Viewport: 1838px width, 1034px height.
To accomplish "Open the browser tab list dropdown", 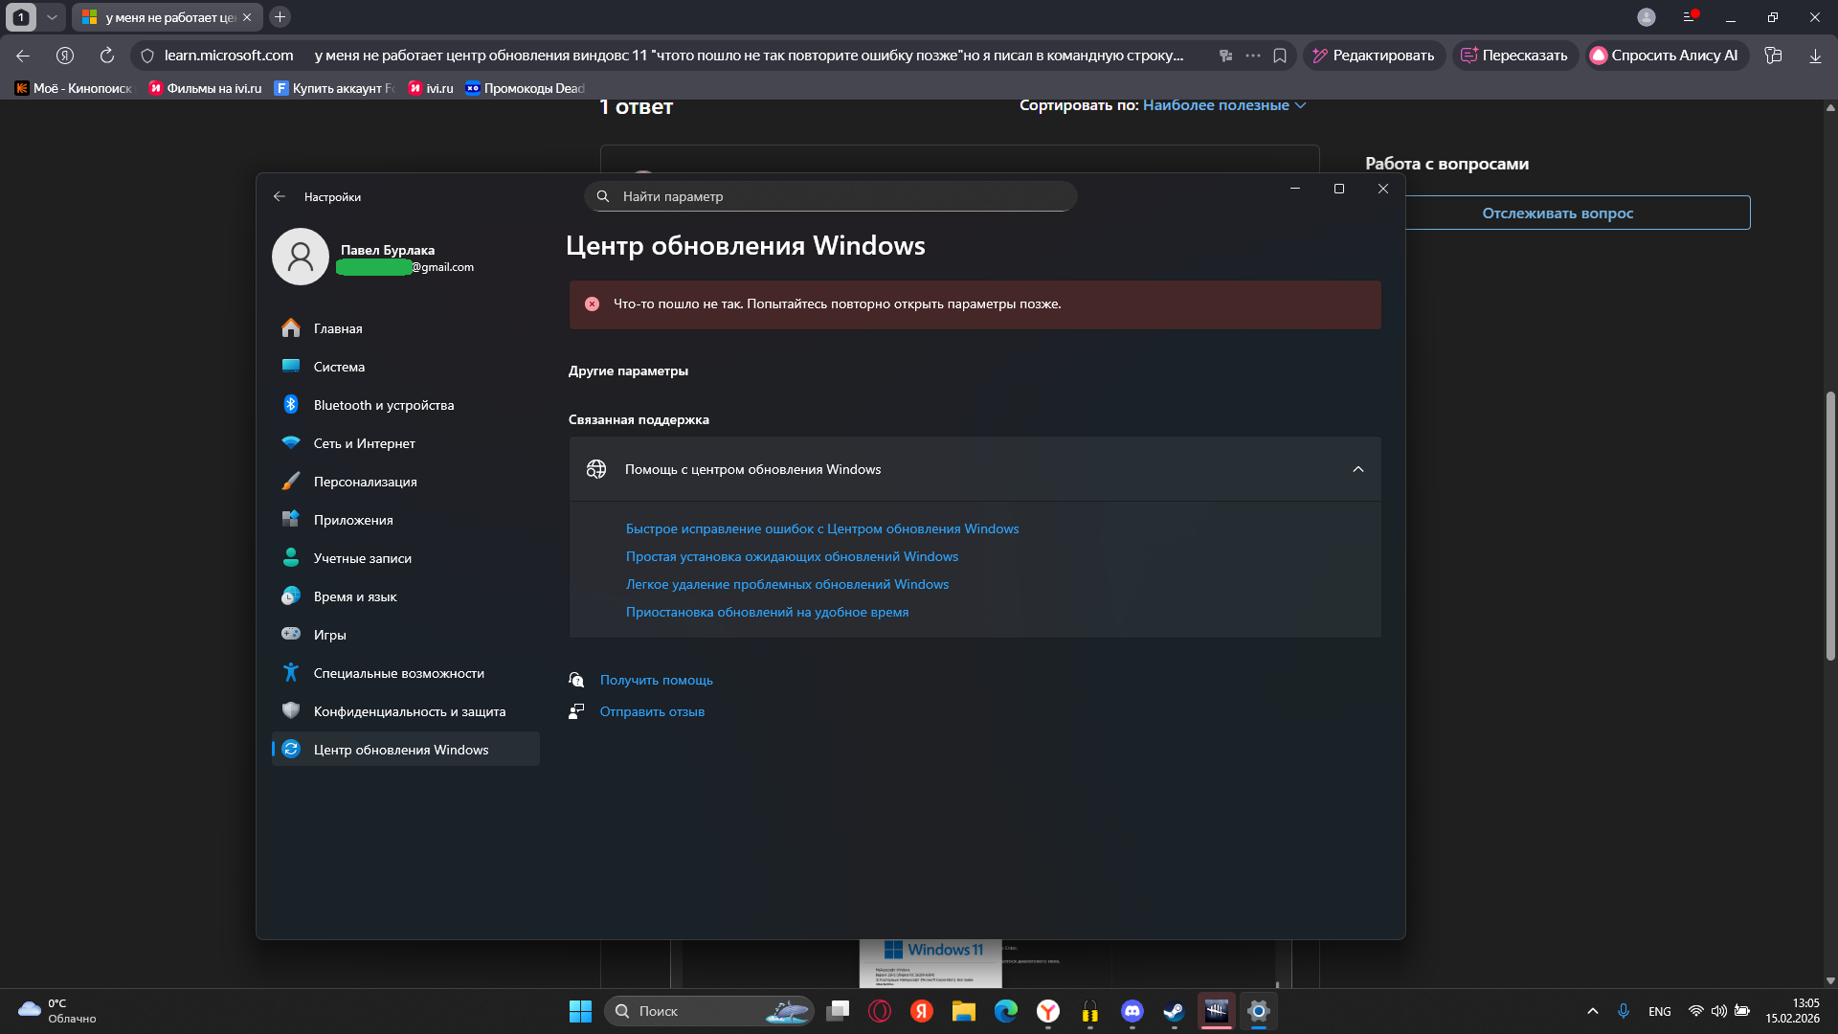I will (52, 17).
